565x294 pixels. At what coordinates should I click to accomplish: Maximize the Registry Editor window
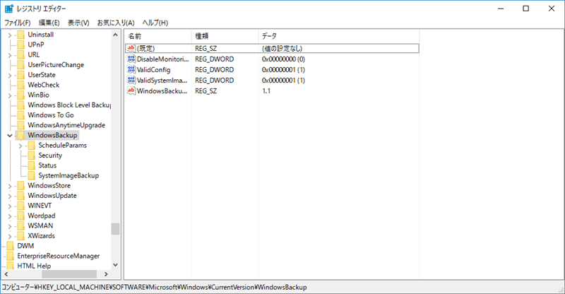pos(526,8)
